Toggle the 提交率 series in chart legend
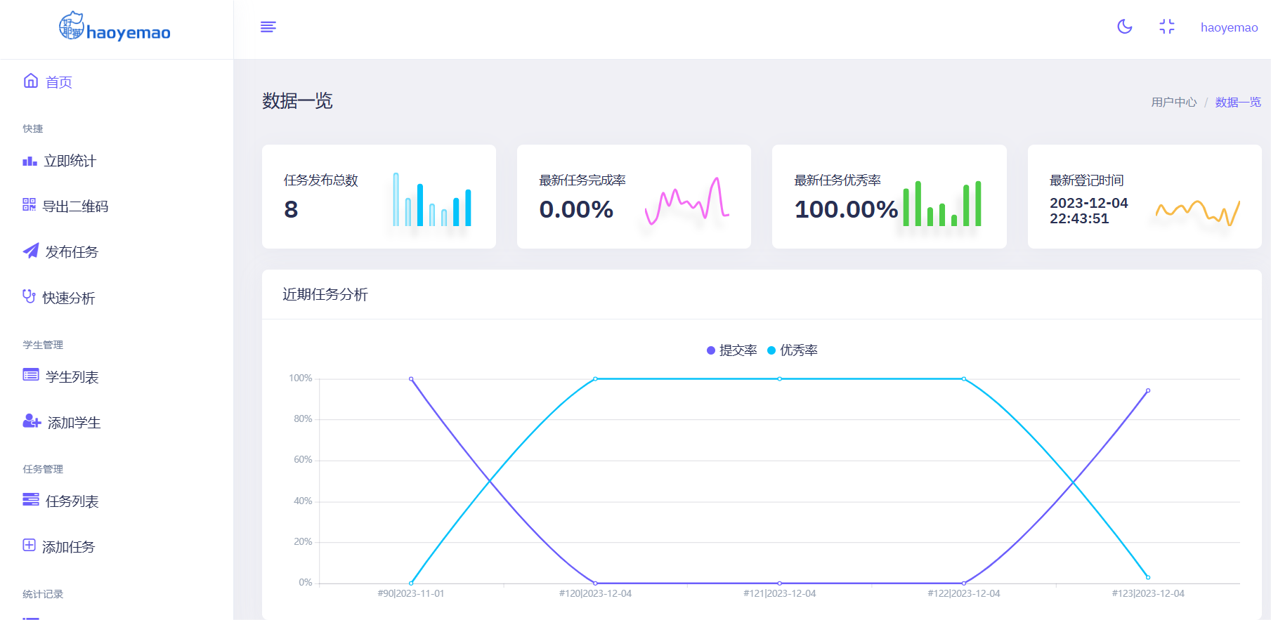 pyautogui.click(x=731, y=350)
